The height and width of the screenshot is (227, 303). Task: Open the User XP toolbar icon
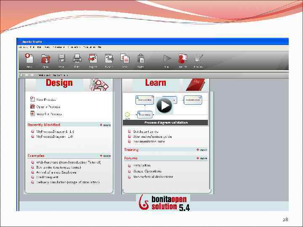pos(183,59)
